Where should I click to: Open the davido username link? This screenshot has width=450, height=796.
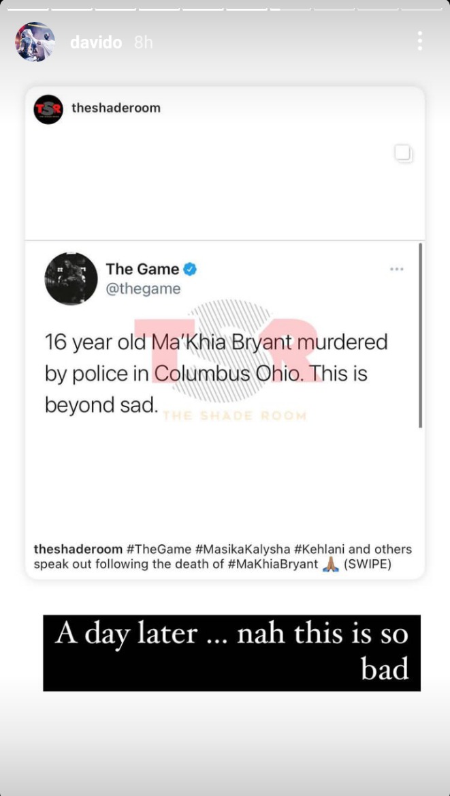click(x=96, y=43)
